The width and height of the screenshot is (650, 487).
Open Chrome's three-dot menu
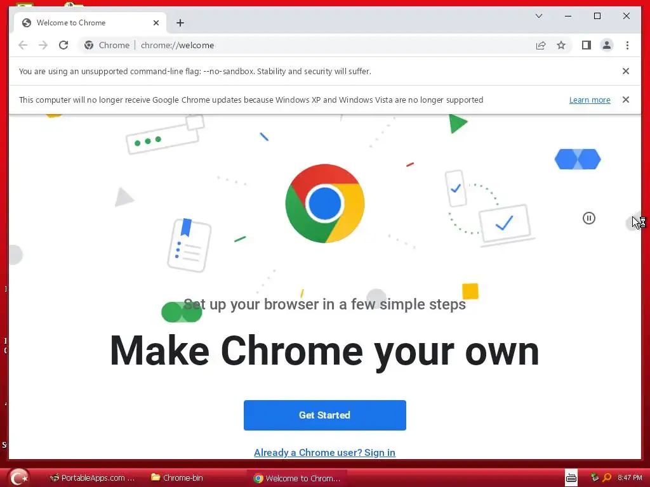pos(627,45)
